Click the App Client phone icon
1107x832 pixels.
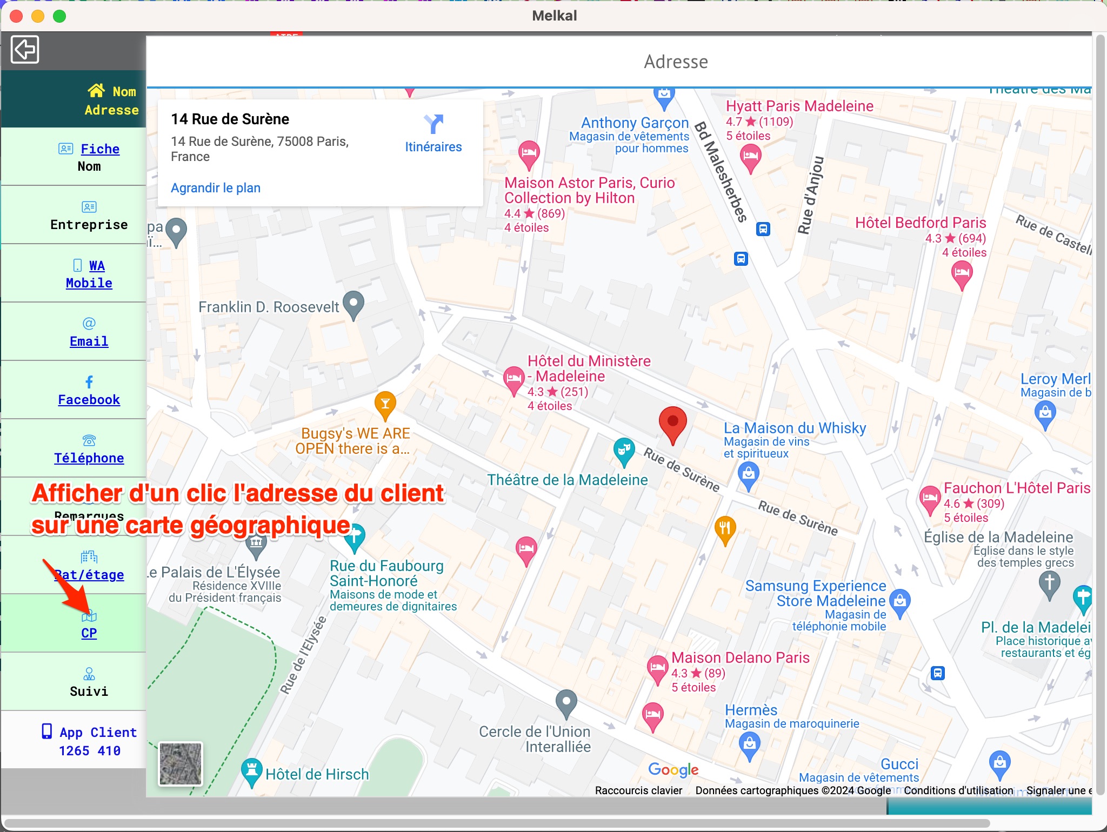pos(47,731)
